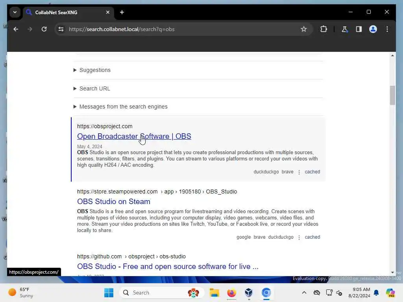Click the 'google' engine label on Steam result
Screen dimensions: 403x302
pyautogui.click(x=244, y=237)
